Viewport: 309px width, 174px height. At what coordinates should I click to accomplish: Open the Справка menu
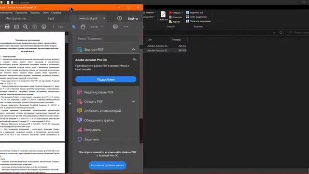tap(56, 13)
